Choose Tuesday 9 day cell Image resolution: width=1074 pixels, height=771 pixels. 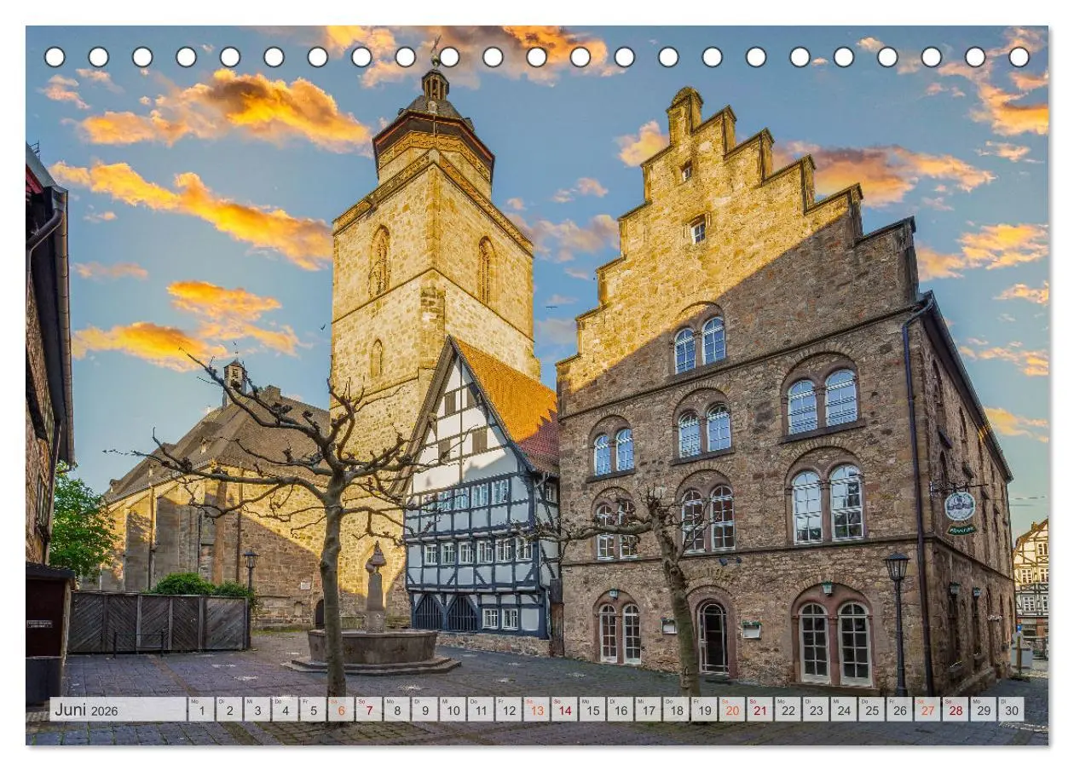click(424, 710)
